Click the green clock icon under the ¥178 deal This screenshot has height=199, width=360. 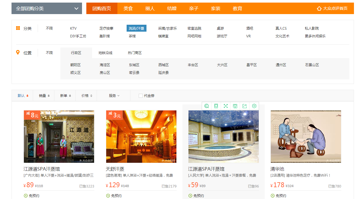[x=273, y=196]
